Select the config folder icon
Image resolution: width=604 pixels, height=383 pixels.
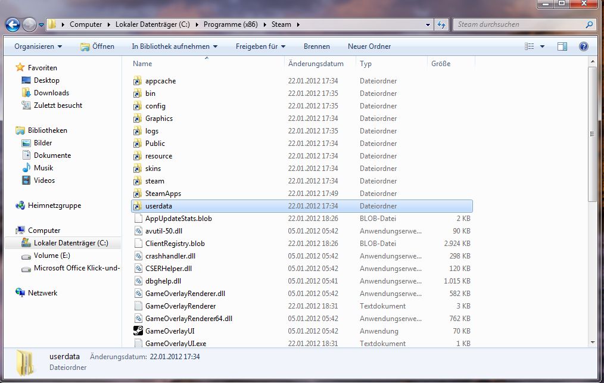click(x=138, y=106)
